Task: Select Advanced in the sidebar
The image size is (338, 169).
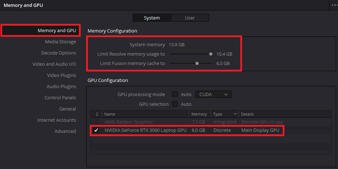Action: [65, 131]
